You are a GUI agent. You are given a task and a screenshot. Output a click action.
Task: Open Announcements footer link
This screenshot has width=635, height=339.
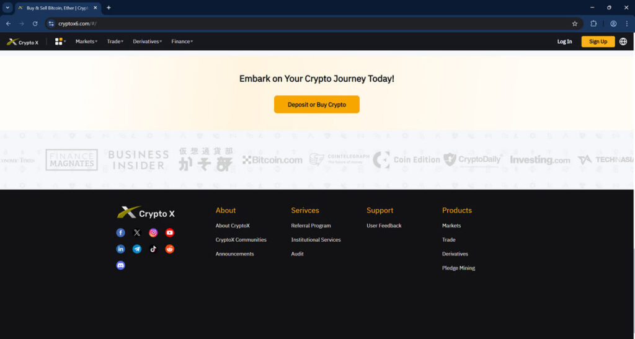tap(234, 254)
